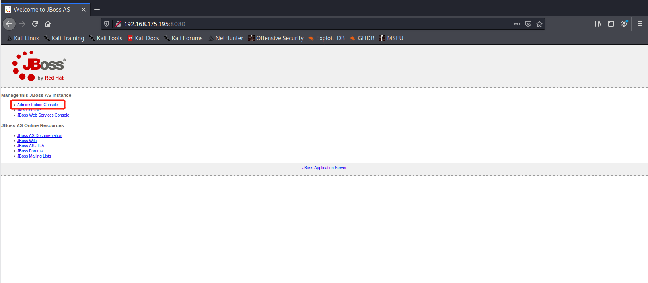648x283 pixels.
Task: Open the browser home page
Action: coord(48,24)
